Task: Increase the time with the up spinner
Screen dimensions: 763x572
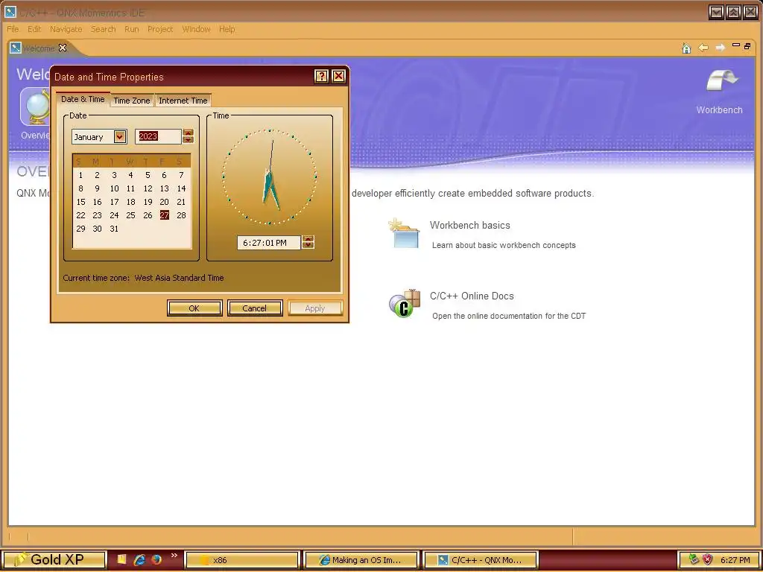Action: coord(308,239)
